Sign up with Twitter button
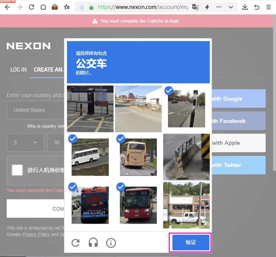Viewport: 276px width, 257px height. [x=239, y=165]
